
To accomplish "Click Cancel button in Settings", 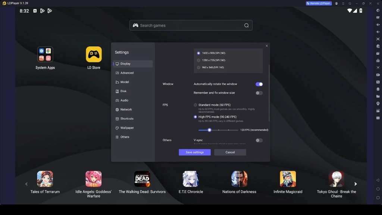I will point(230,152).
